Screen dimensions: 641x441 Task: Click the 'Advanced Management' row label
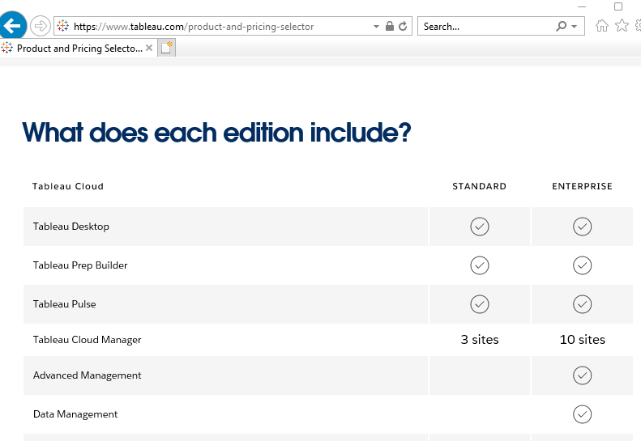pos(87,375)
